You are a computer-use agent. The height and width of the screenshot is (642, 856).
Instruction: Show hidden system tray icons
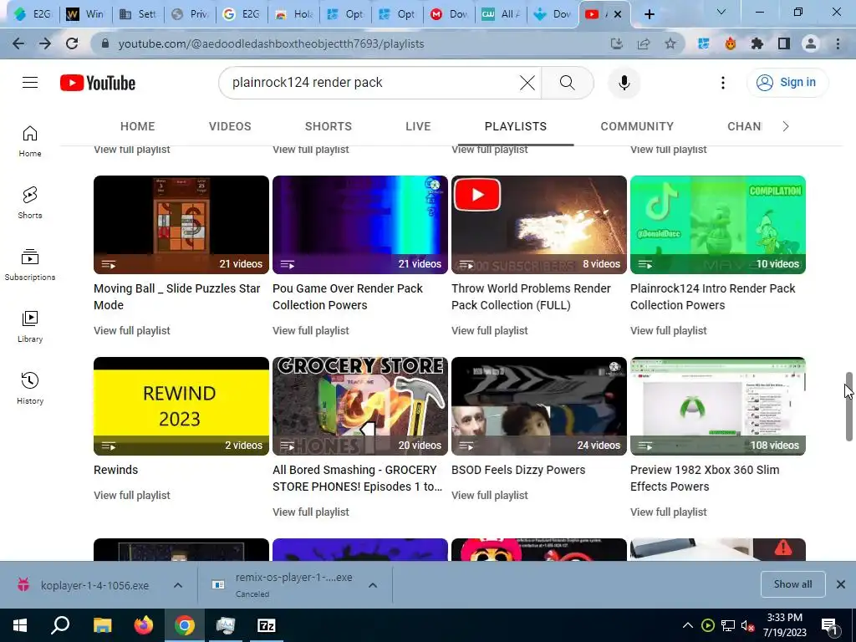[688, 625]
